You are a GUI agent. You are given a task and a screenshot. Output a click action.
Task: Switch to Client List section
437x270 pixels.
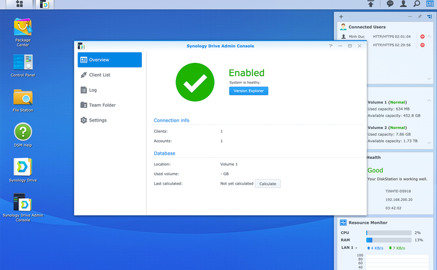pos(109,75)
